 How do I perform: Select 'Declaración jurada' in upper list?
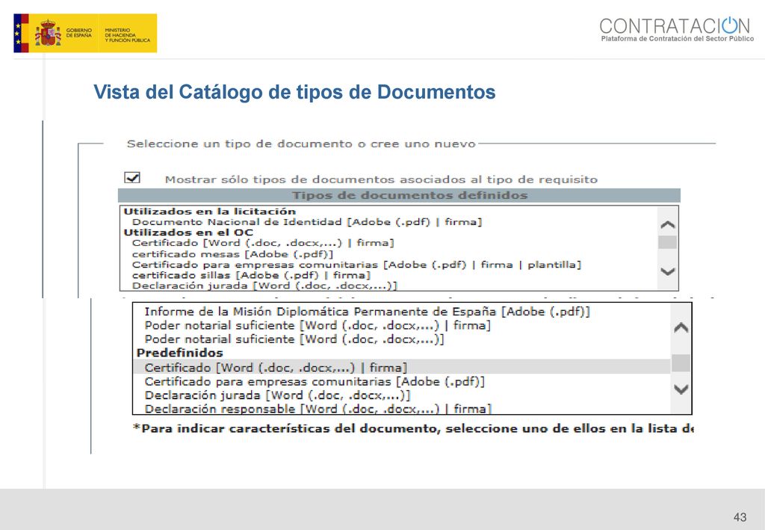264,286
